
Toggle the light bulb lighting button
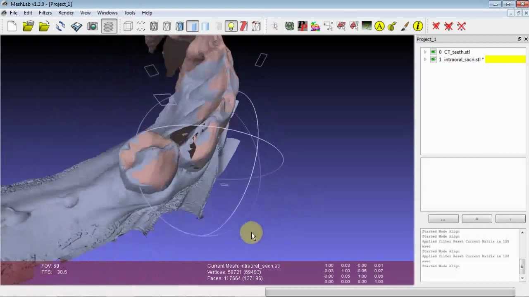click(231, 26)
